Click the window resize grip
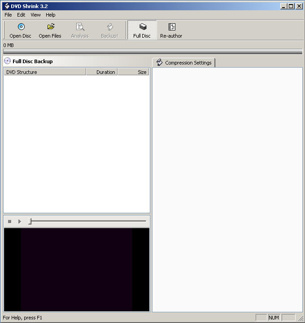Viewport: 305px width, 323px height. point(301,319)
